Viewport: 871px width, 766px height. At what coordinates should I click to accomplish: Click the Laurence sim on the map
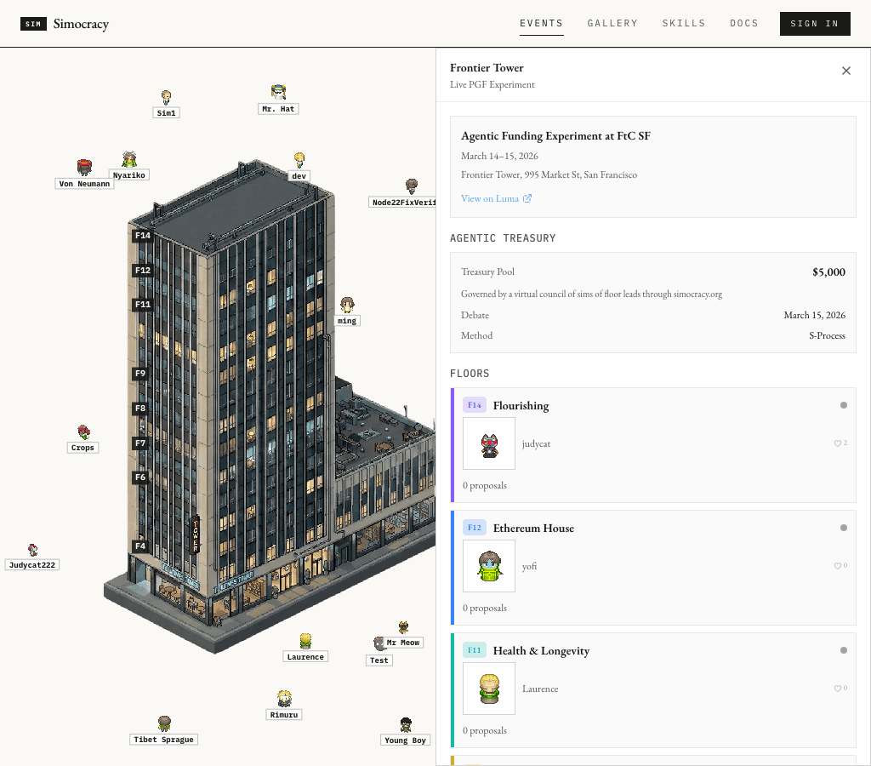tap(305, 642)
